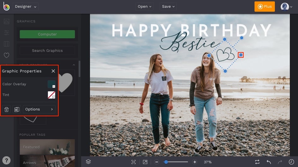Expand the Options submenu
This screenshot has width=298, height=167.
pyautogui.click(x=39, y=109)
